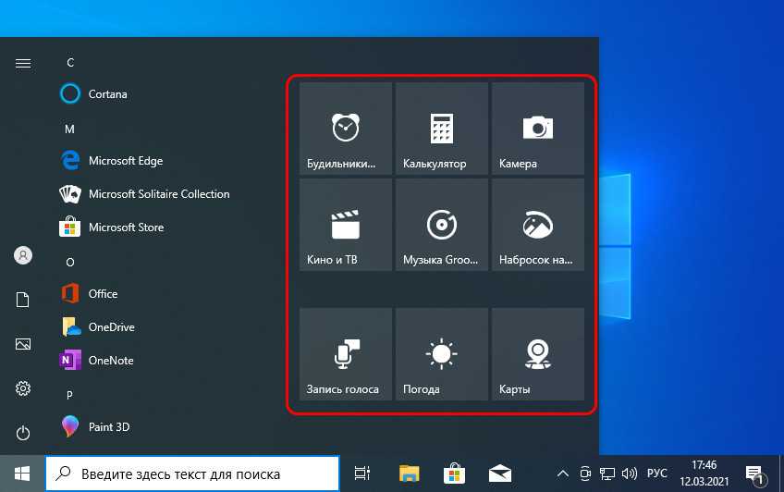Launch the Музыка Groove tile
Image resolution: width=784 pixels, height=492 pixels.
(441, 225)
